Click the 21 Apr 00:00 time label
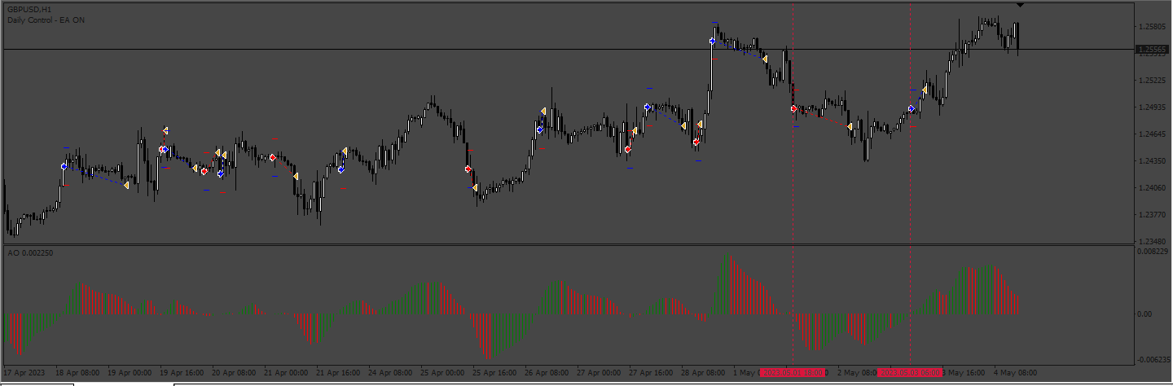 pyautogui.click(x=285, y=373)
